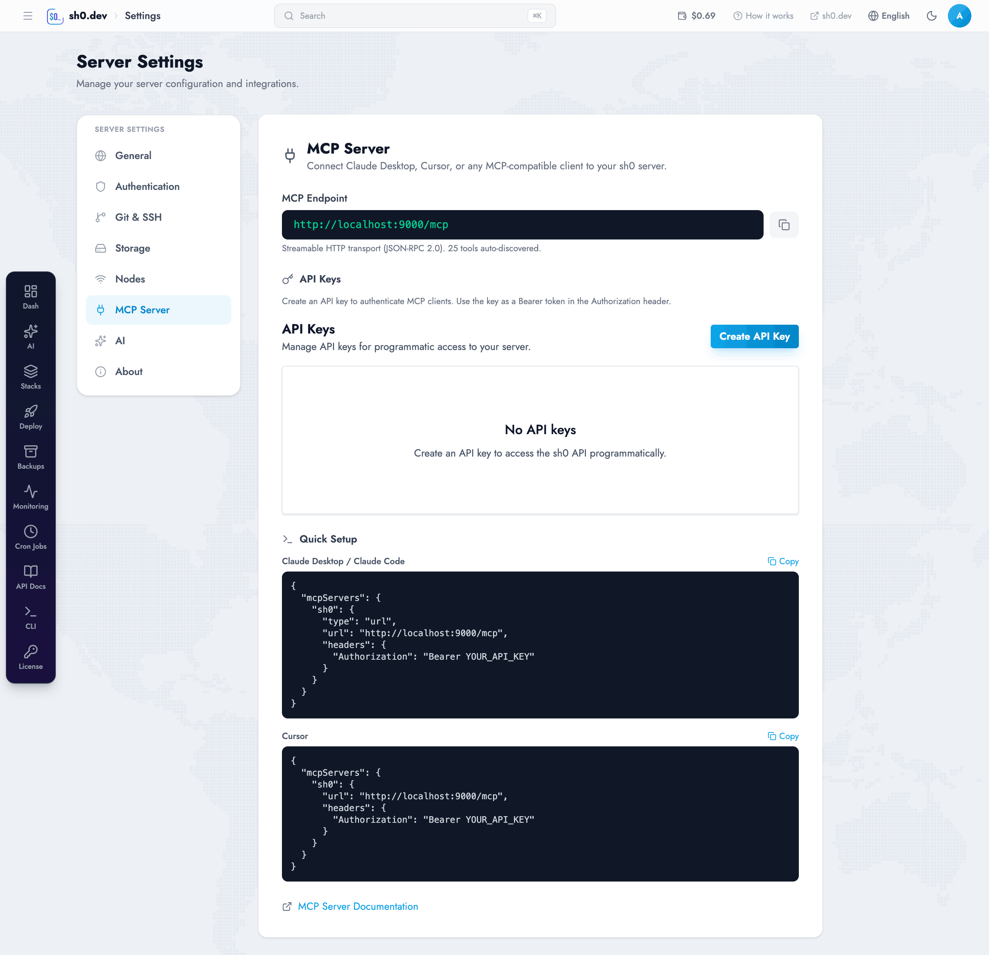
Task: Select Git & SSH settings tab
Action: click(x=159, y=217)
